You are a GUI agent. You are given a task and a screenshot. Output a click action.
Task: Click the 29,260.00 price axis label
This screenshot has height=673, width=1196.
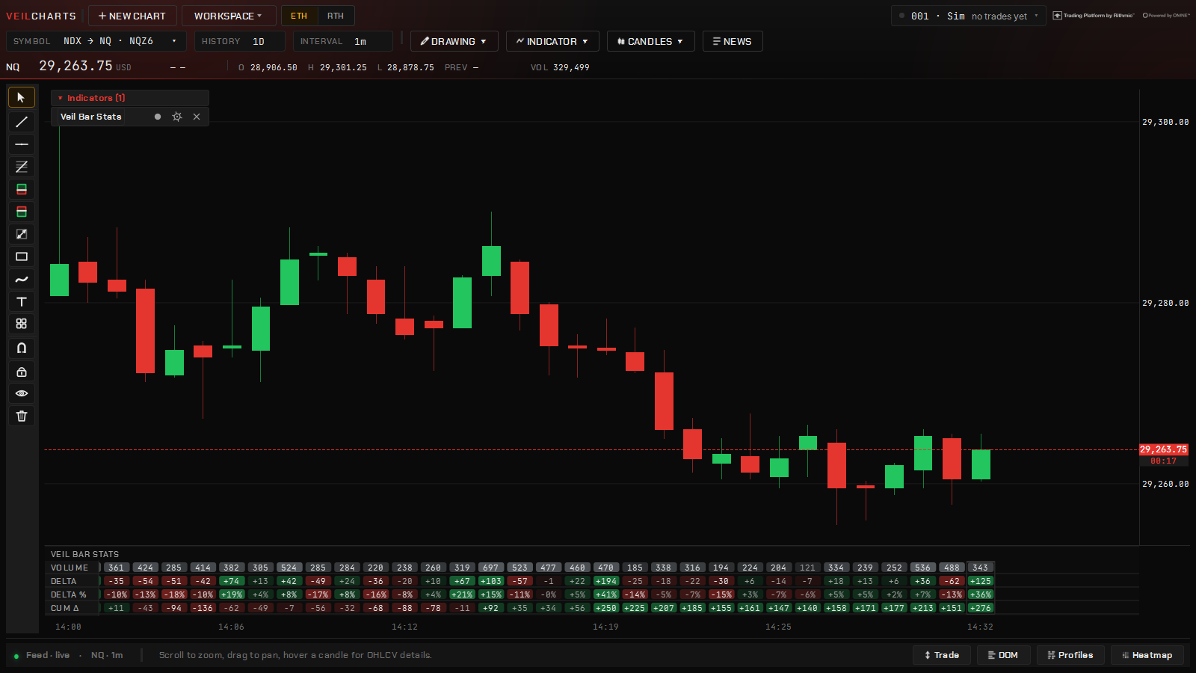tap(1165, 484)
